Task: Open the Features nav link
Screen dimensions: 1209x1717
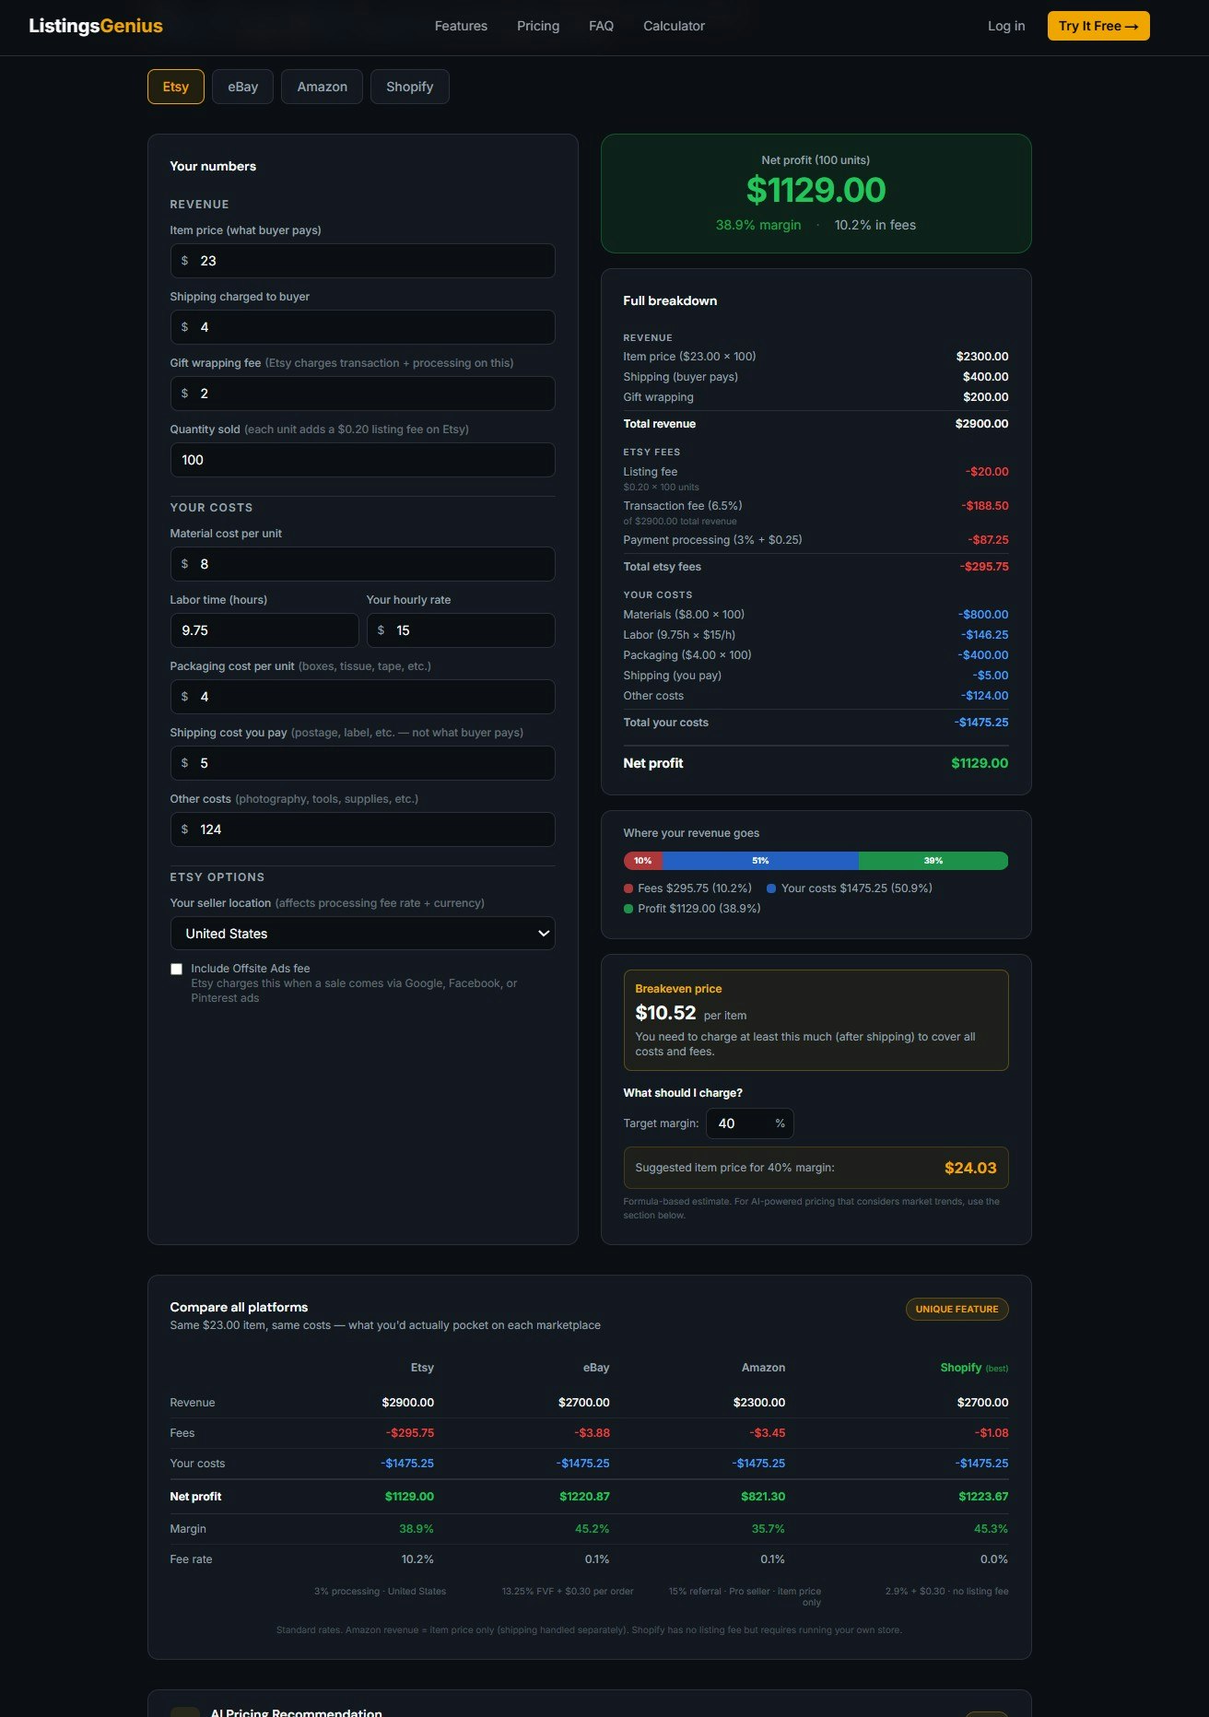Action: tap(461, 26)
